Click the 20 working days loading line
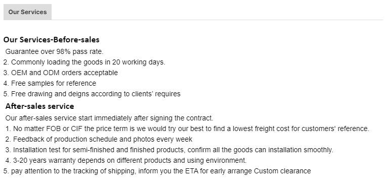Screen dimensions: 387x190 tap(84, 62)
